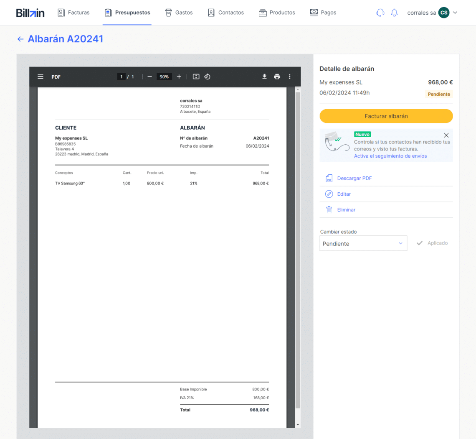Switch to the Facturas tab
This screenshot has width=476, height=439.
[x=73, y=13]
